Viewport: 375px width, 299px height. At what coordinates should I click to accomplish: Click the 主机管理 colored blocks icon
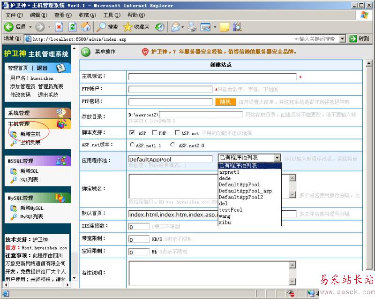pyautogui.click(x=61, y=123)
